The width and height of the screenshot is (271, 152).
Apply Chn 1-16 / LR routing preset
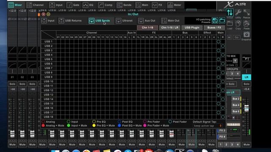(169, 27)
